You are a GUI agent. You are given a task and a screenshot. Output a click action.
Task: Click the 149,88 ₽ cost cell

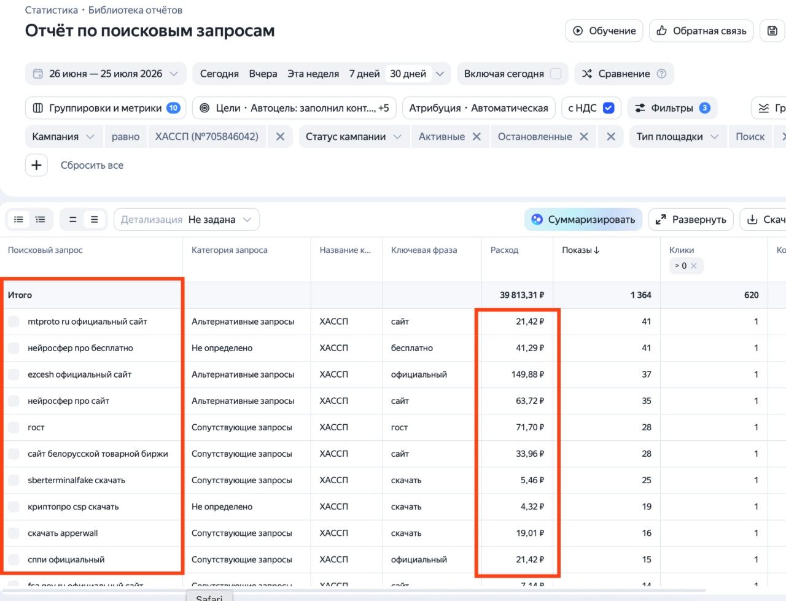(x=527, y=374)
